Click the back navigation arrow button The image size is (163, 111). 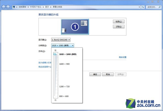pos(3,7)
